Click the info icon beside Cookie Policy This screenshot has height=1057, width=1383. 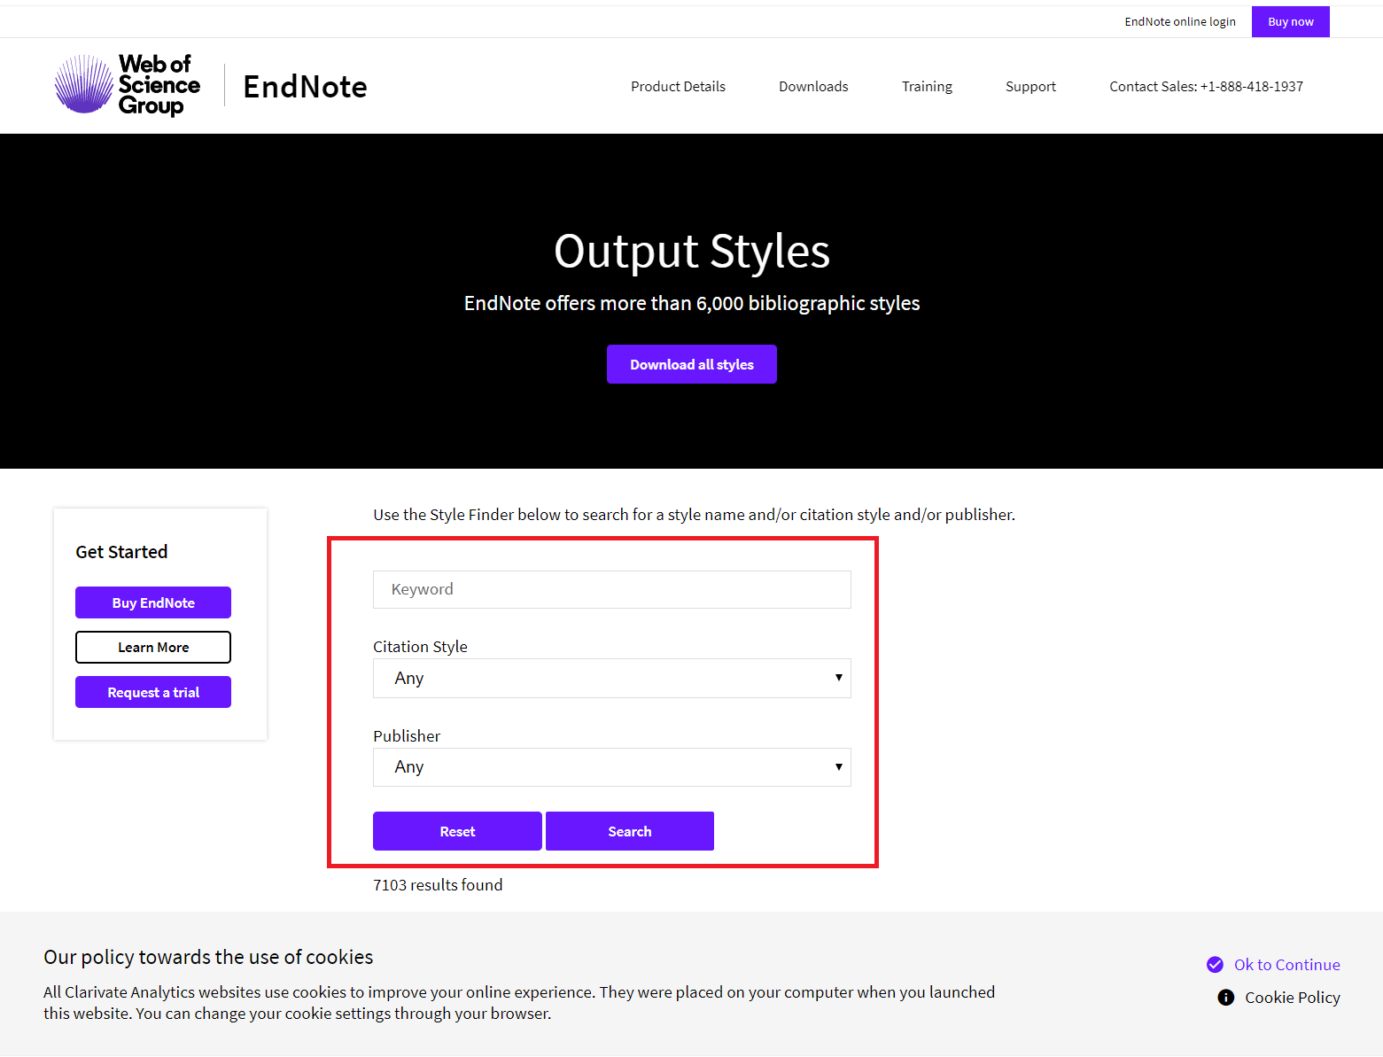point(1225,998)
